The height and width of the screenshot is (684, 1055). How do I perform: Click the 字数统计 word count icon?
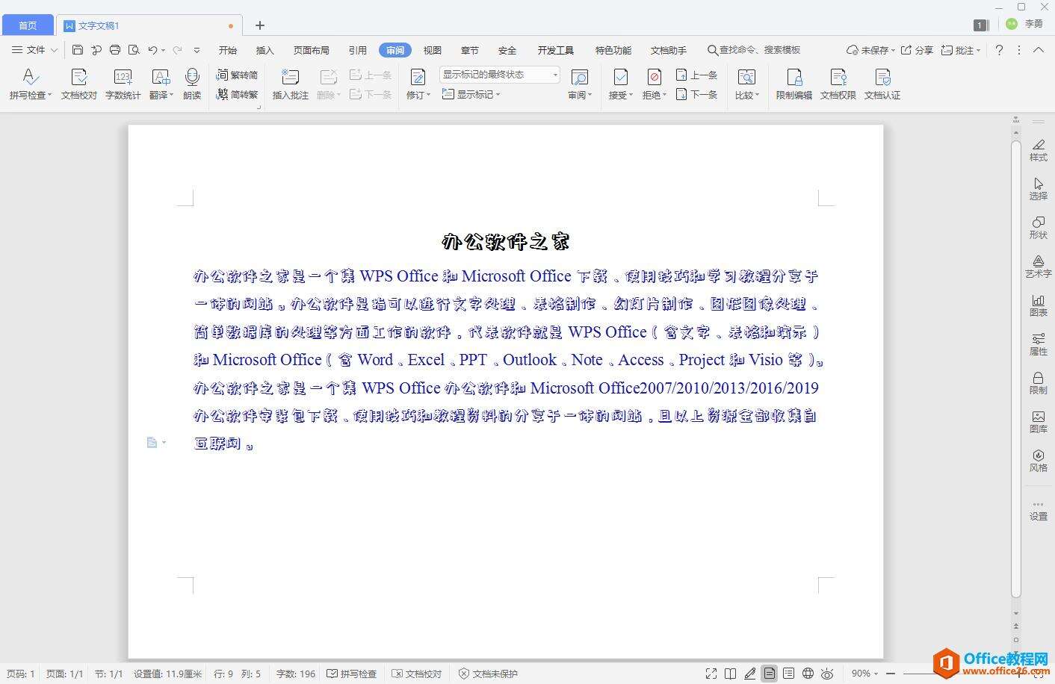123,84
